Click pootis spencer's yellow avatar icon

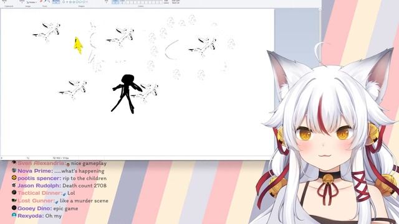pyautogui.click(x=14, y=178)
